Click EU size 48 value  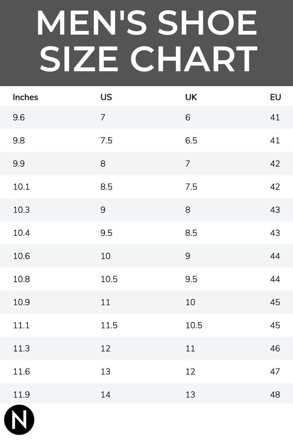pyautogui.click(x=275, y=395)
